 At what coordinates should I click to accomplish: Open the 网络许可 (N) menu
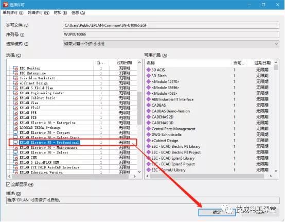pos(39,13)
